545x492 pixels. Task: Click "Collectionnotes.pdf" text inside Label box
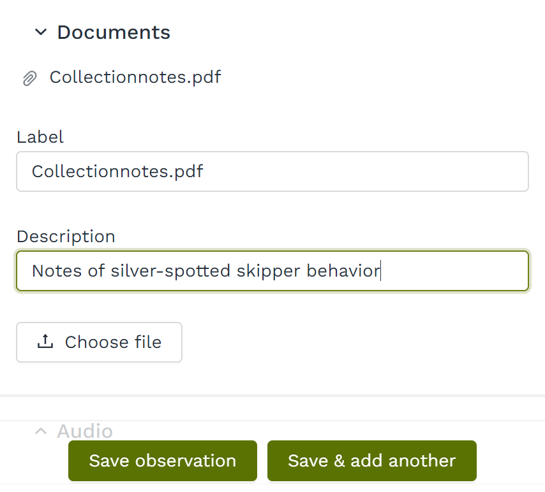117,171
